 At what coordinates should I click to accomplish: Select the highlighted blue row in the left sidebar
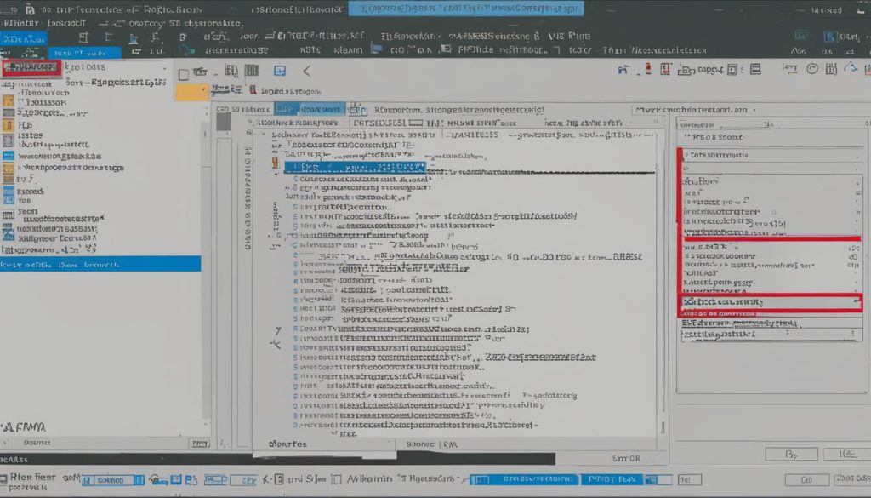100,264
